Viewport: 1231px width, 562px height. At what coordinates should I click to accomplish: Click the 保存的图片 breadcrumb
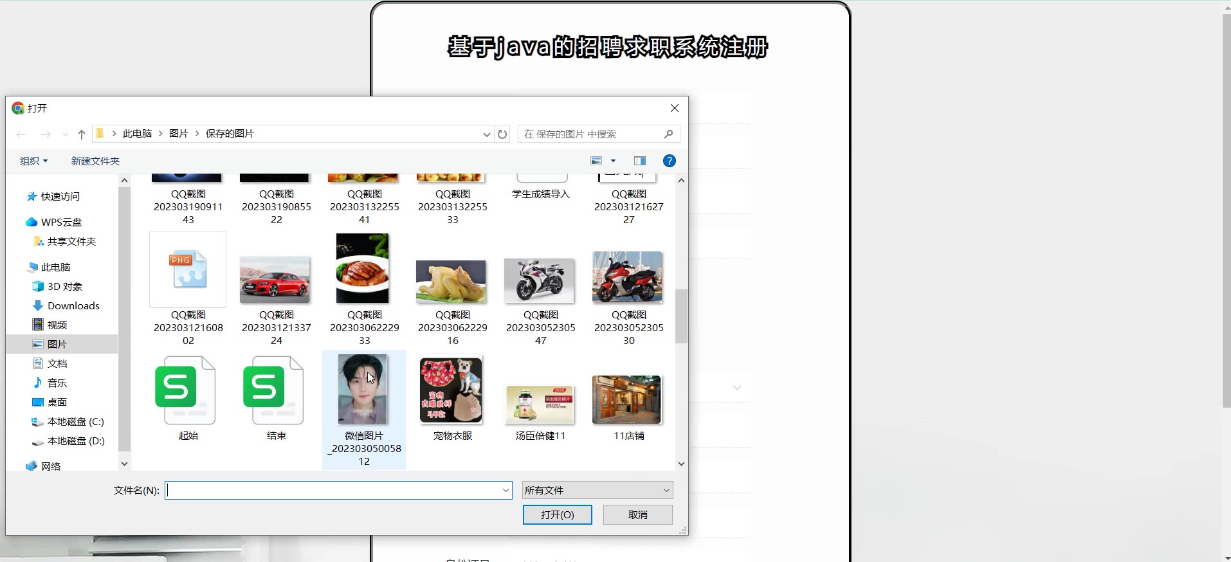pyautogui.click(x=230, y=134)
